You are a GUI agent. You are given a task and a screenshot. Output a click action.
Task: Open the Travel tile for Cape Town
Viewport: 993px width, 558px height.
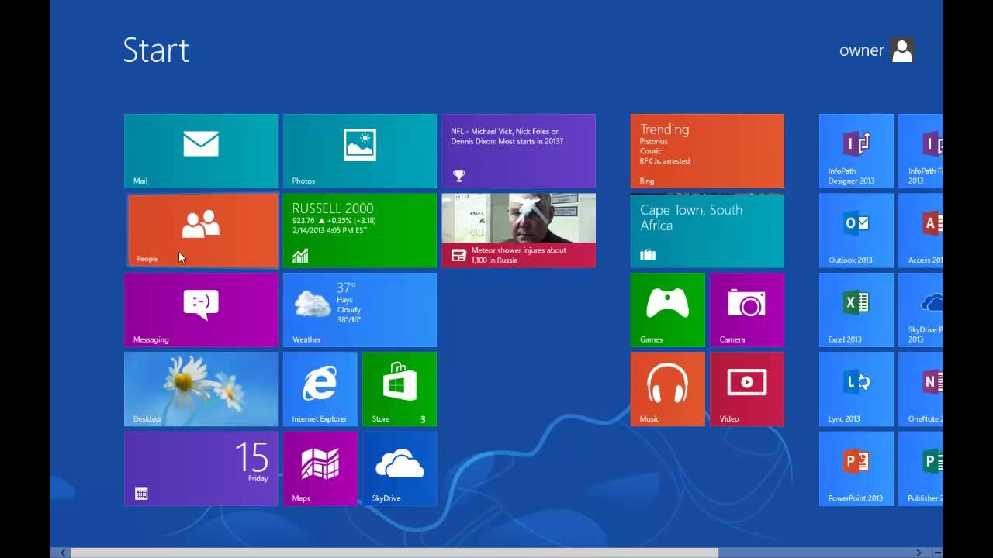pyautogui.click(x=707, y=230)
